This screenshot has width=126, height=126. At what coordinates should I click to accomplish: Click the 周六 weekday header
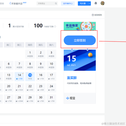click(x=51, y=45)
